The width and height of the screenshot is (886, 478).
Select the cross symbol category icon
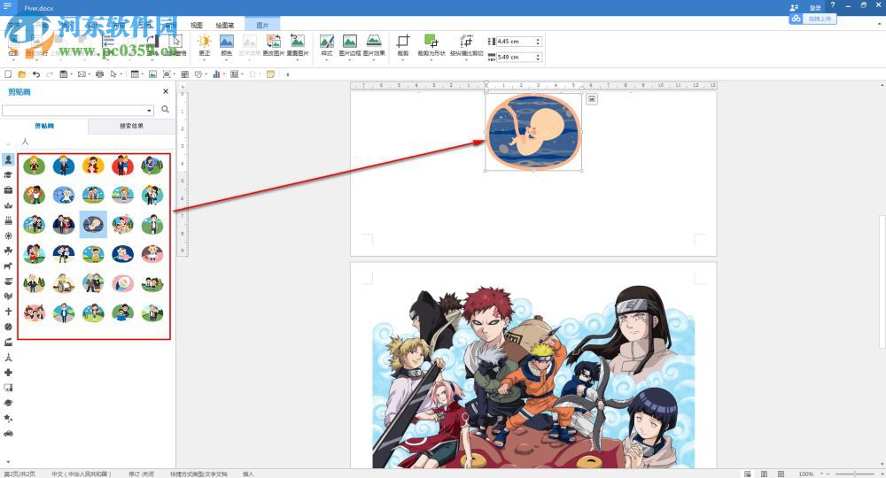point(9,312)
